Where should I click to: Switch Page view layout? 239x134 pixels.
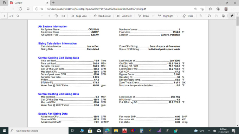coord(79,16)
